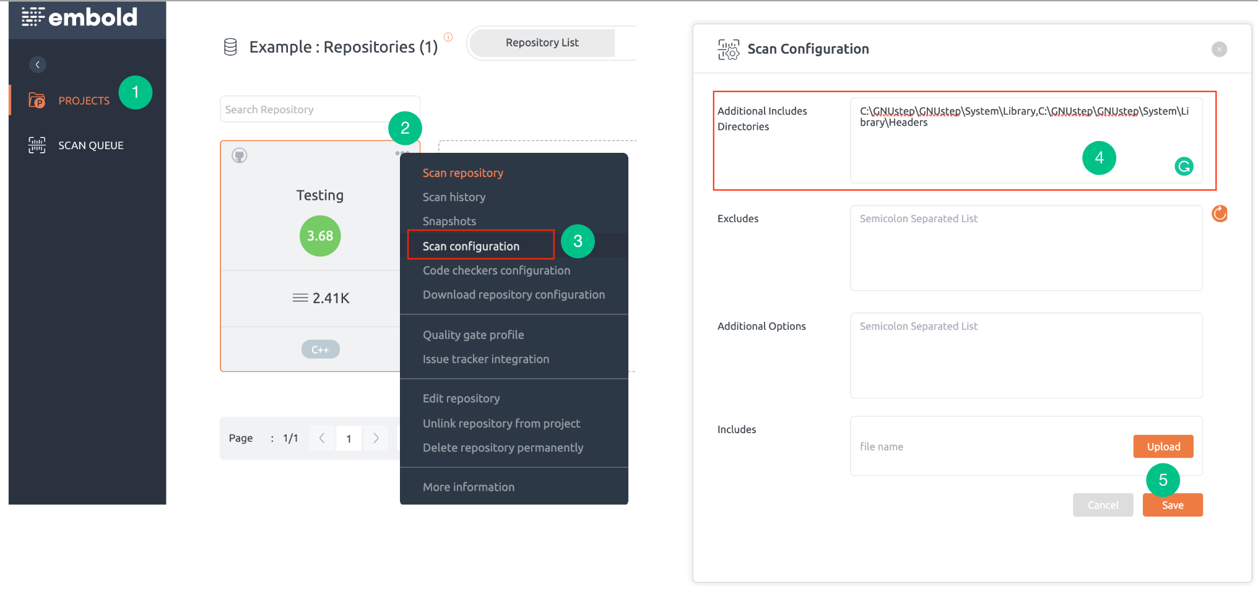Image resolution: width=1258 pixels, height=589 pixels.
Task: Click the GitHub icon on the Testing repository card
Action: point(240,155)
